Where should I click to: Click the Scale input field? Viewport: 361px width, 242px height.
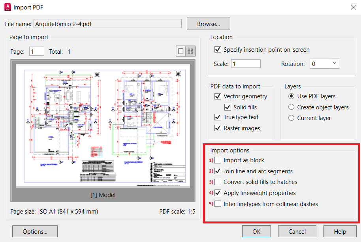tap(246, 64)
